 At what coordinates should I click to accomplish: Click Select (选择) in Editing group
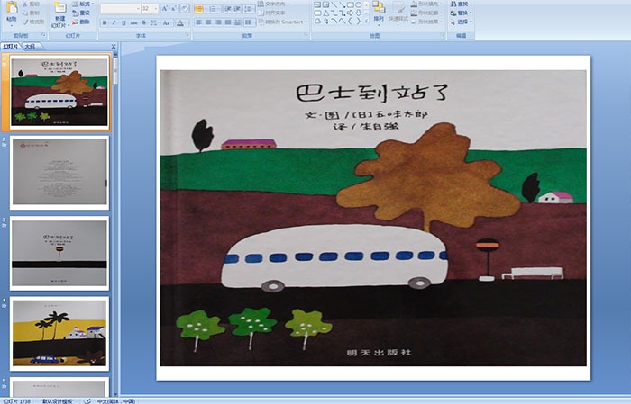coord(462,22)
